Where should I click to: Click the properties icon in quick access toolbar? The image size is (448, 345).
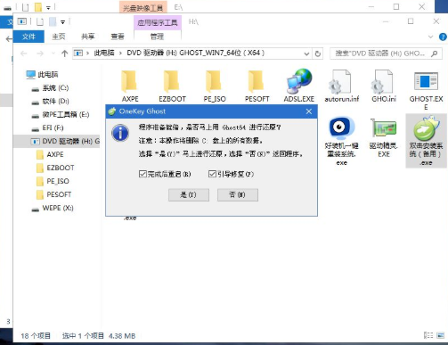pyautogui.click(x=40, y=21)
